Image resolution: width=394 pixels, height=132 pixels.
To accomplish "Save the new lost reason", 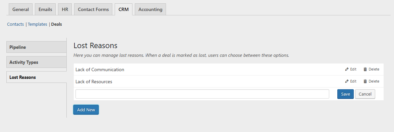I will [x=345, y=94].
